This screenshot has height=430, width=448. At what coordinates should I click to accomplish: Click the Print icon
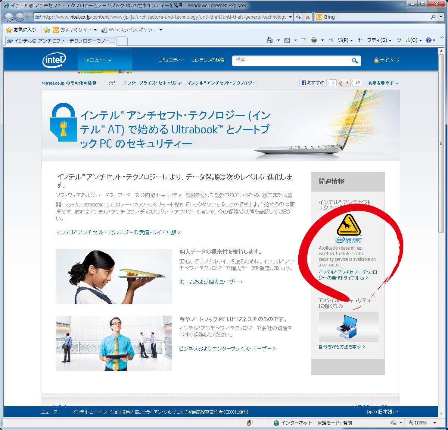[x=314, y=40]
